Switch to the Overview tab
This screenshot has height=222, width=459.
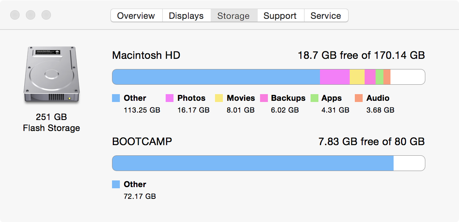click(136, 16)
